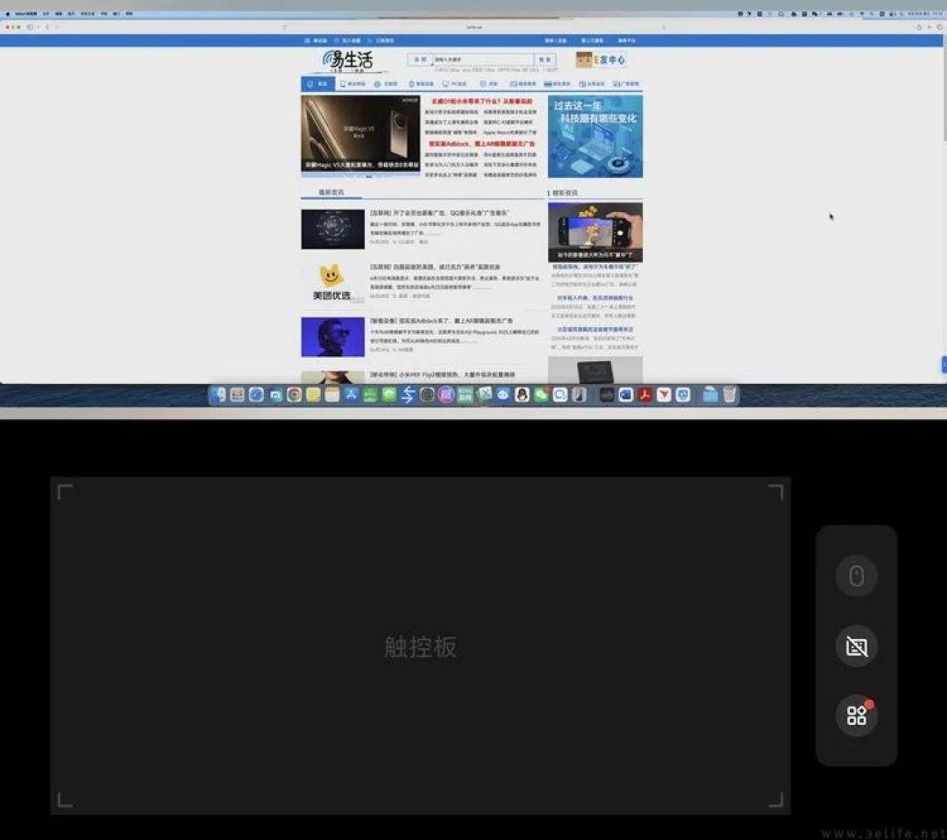Open the 小米MIX Flip2 article headline
The width and height of the screenshot is (947, 840).
(x=443, y=374)
